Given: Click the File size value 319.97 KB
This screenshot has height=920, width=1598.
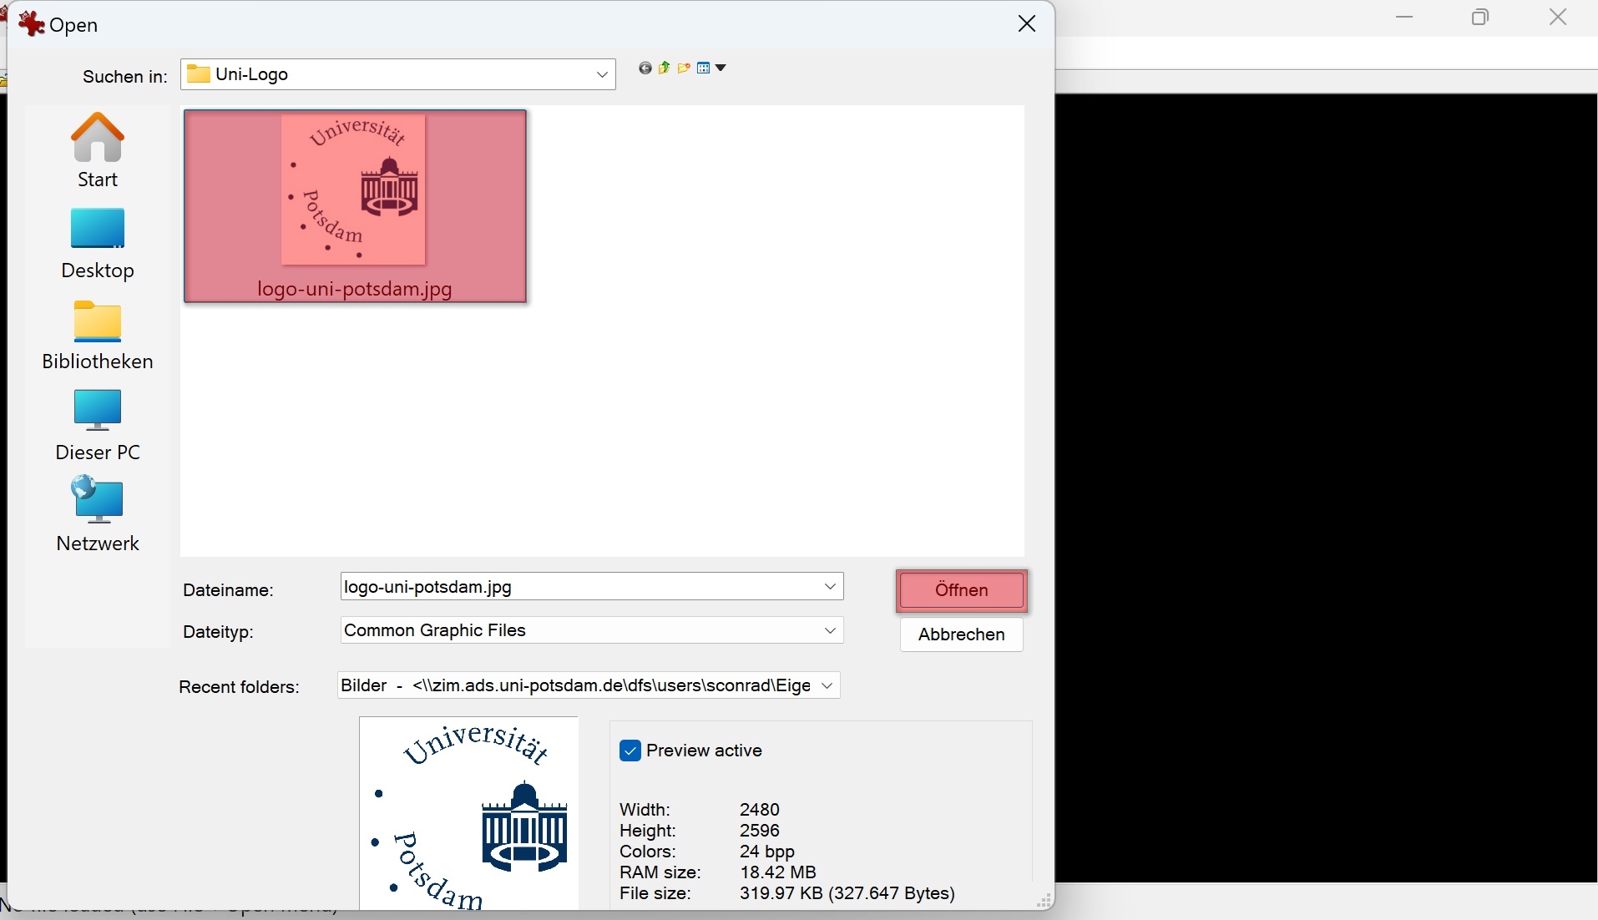Looking at the screenshot, I should point(847,893).
